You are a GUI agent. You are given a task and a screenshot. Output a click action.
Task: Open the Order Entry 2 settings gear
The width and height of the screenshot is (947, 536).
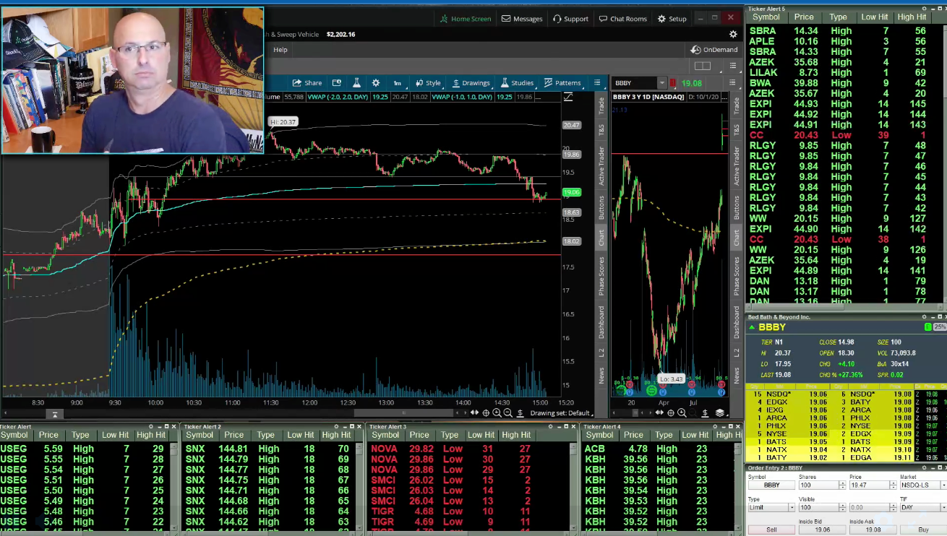click(924, 468)
